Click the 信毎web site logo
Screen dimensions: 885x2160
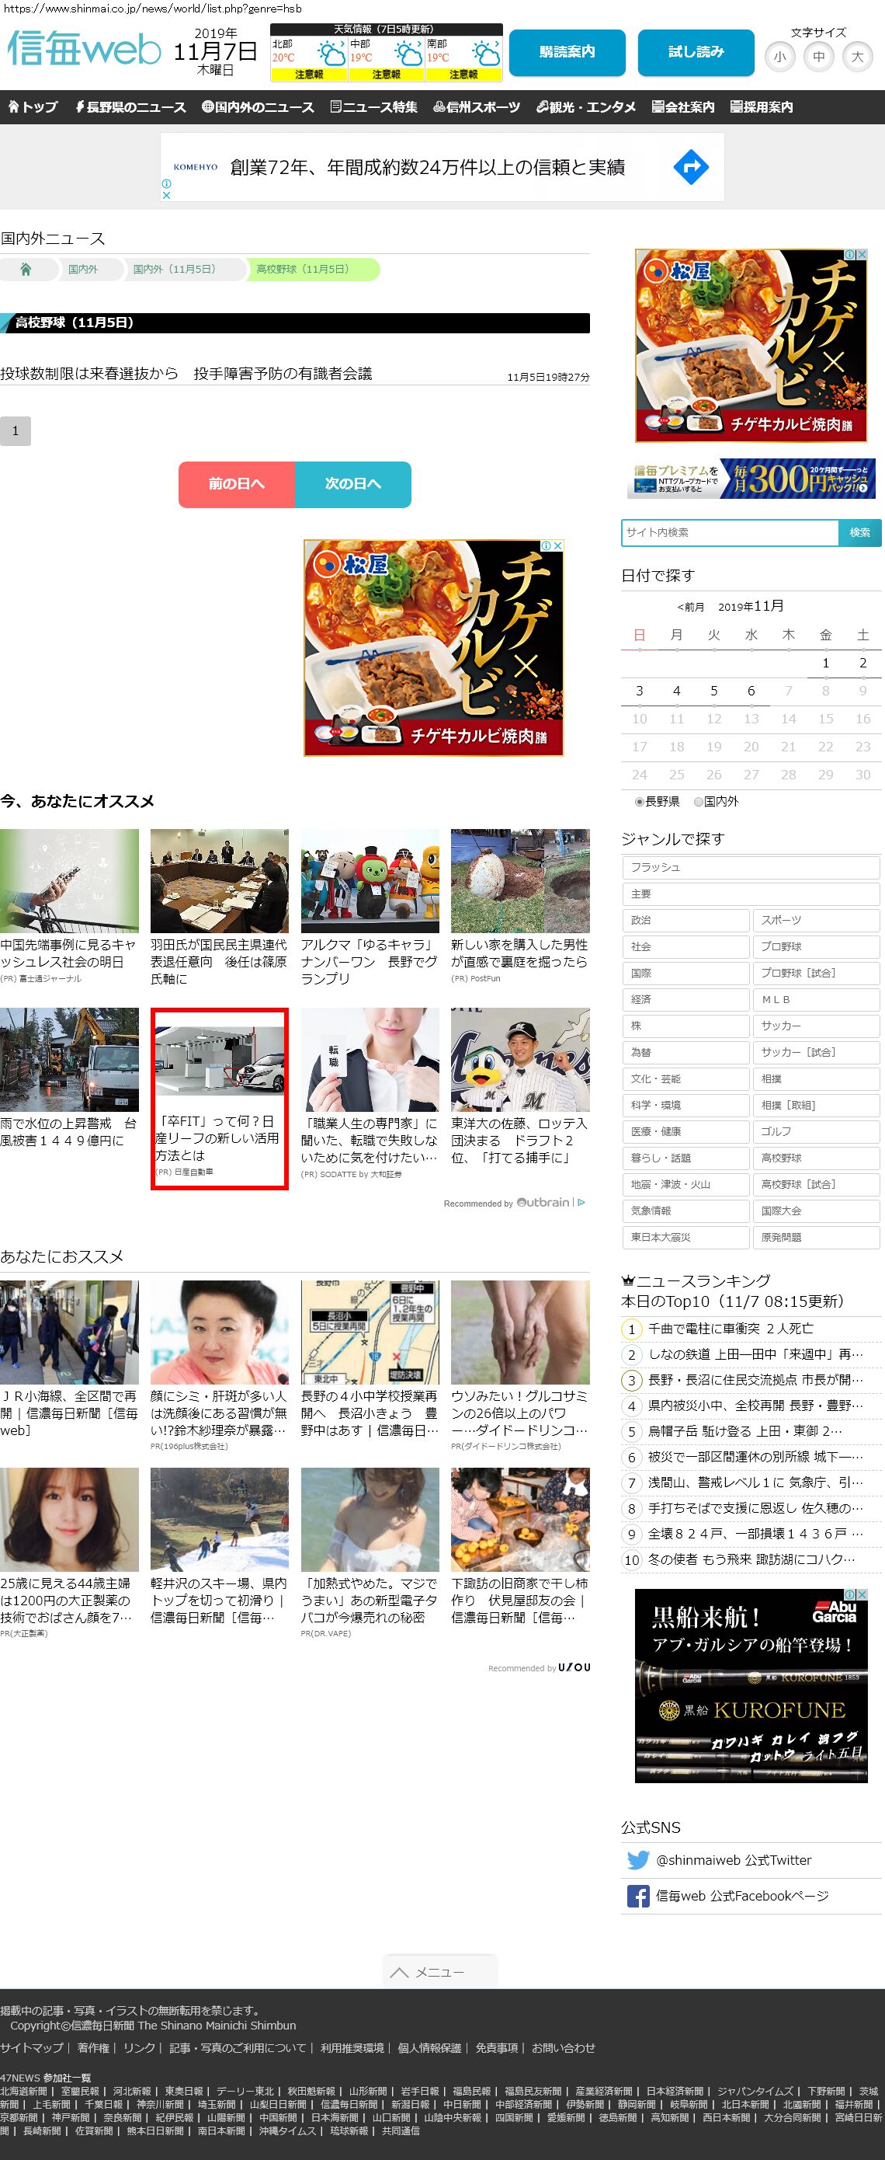pyautogui.click(x=84, y=49)
